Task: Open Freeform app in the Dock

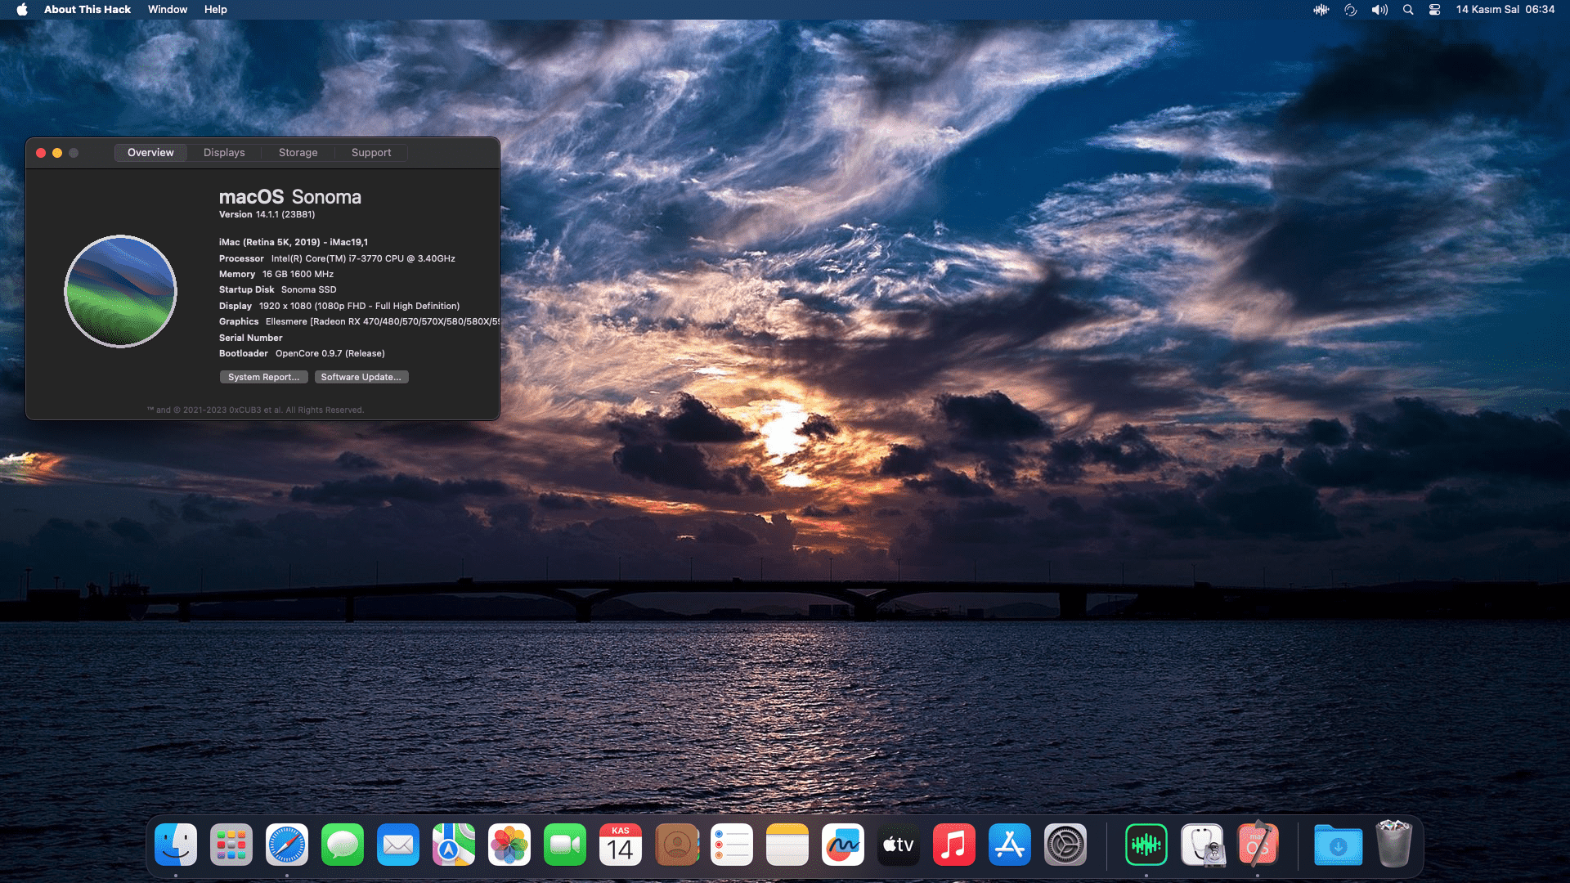Action: tap(843, 845)
